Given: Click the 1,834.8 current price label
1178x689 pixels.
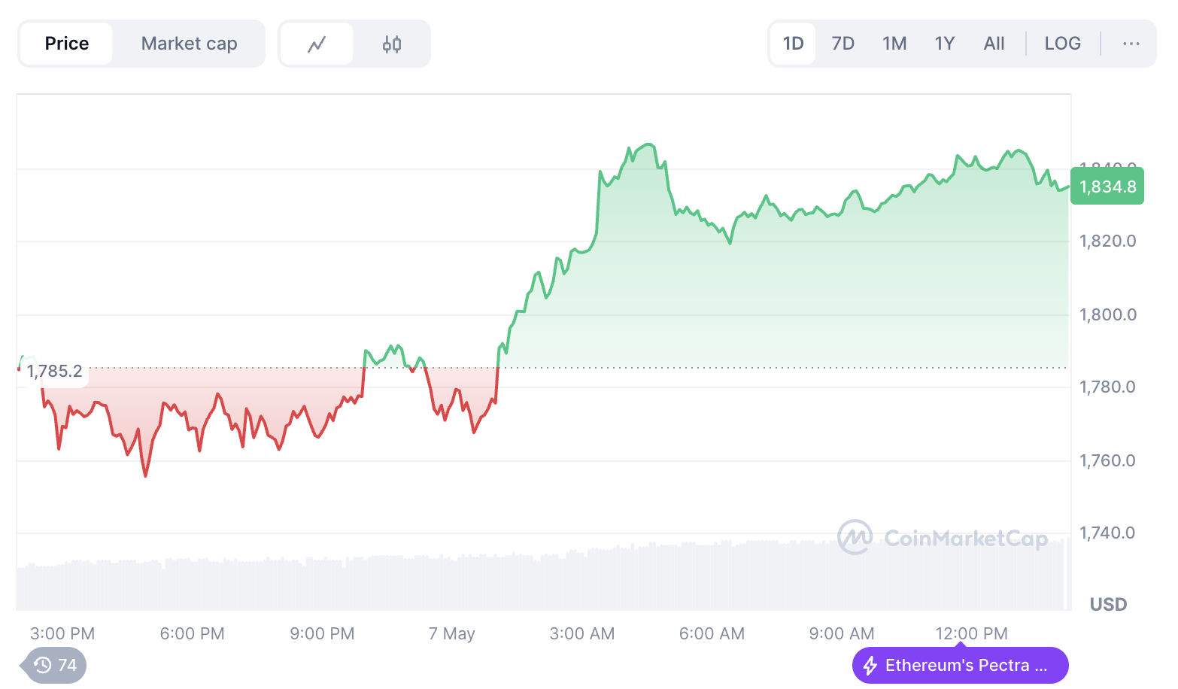Looking at the screenshot, I should [x=1107, y=187].
